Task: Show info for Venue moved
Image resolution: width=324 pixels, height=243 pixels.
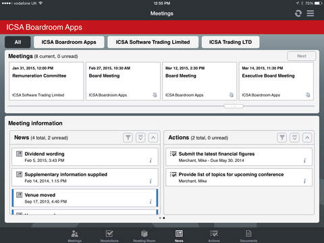Action: pyautogui.click(x=151, y=201)
